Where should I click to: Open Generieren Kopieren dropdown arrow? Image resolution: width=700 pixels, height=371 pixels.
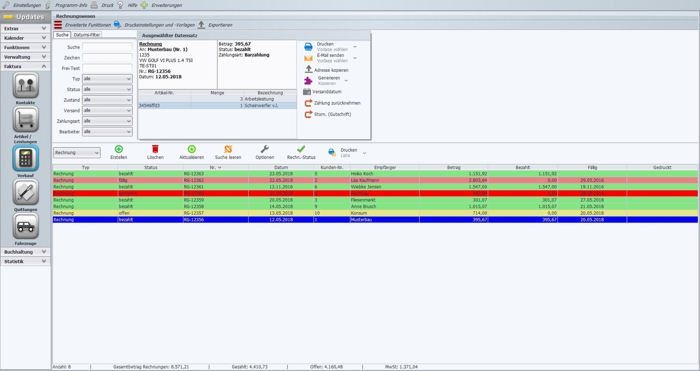(x=346, y=80)
